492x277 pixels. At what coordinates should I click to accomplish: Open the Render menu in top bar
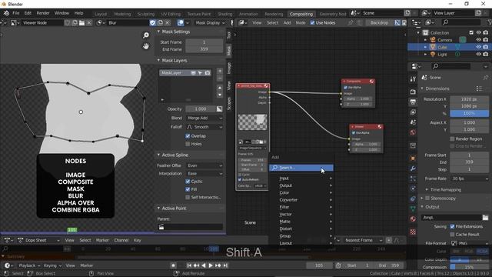pyautogui.click(x=43, y=13)
